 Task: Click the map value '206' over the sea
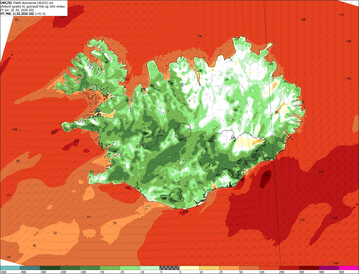pos(128,187)
